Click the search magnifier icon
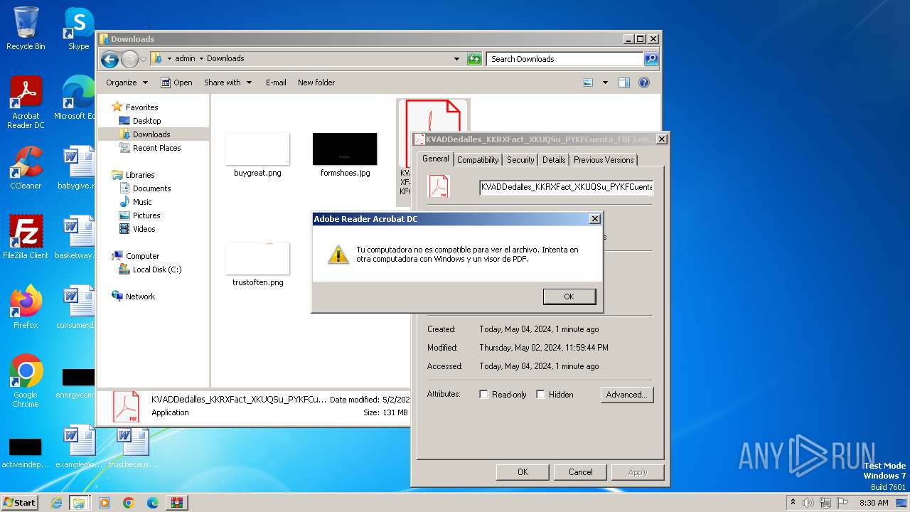 point(651,59)
